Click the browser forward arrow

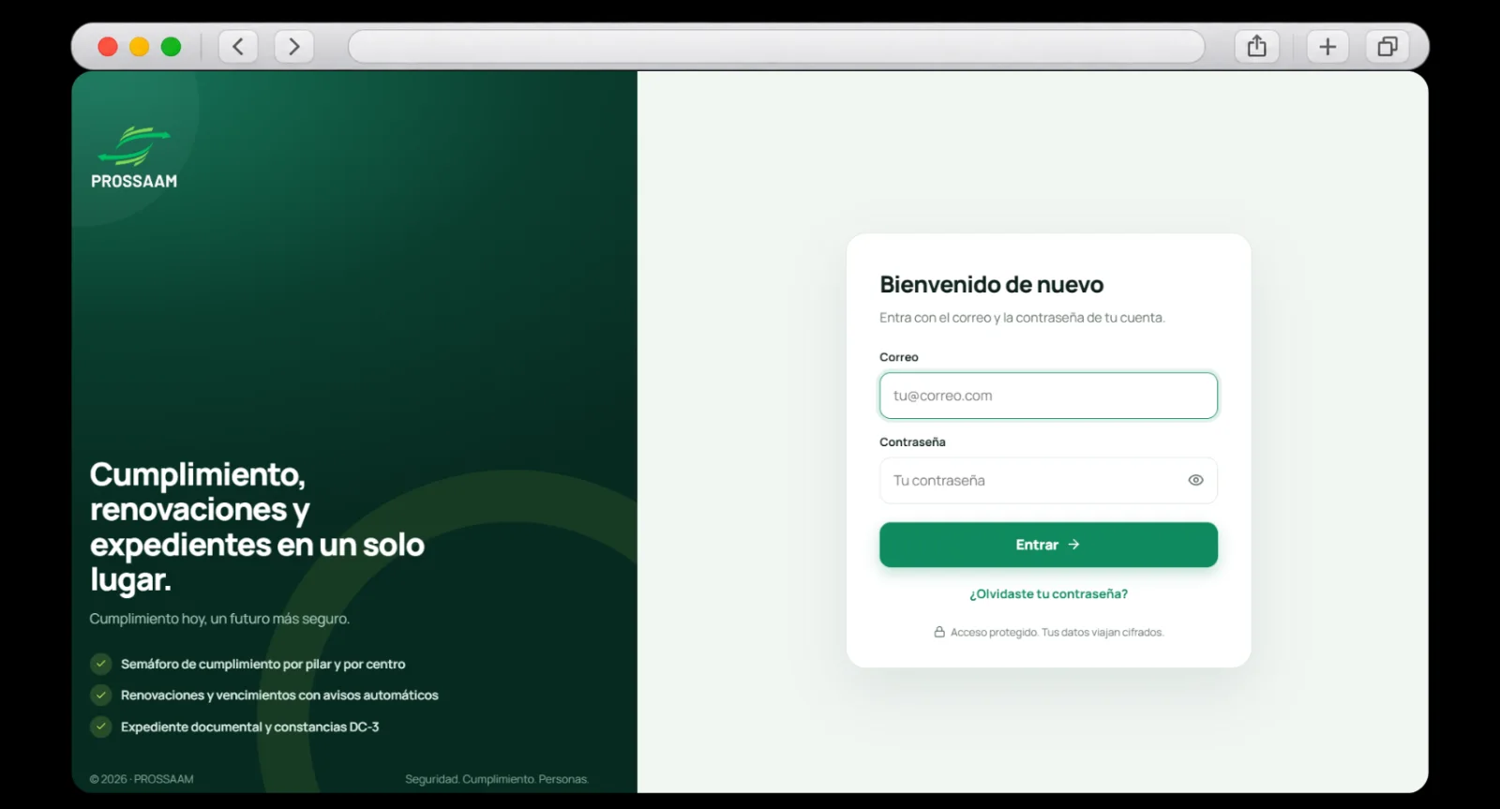click(x=293, y=46)
